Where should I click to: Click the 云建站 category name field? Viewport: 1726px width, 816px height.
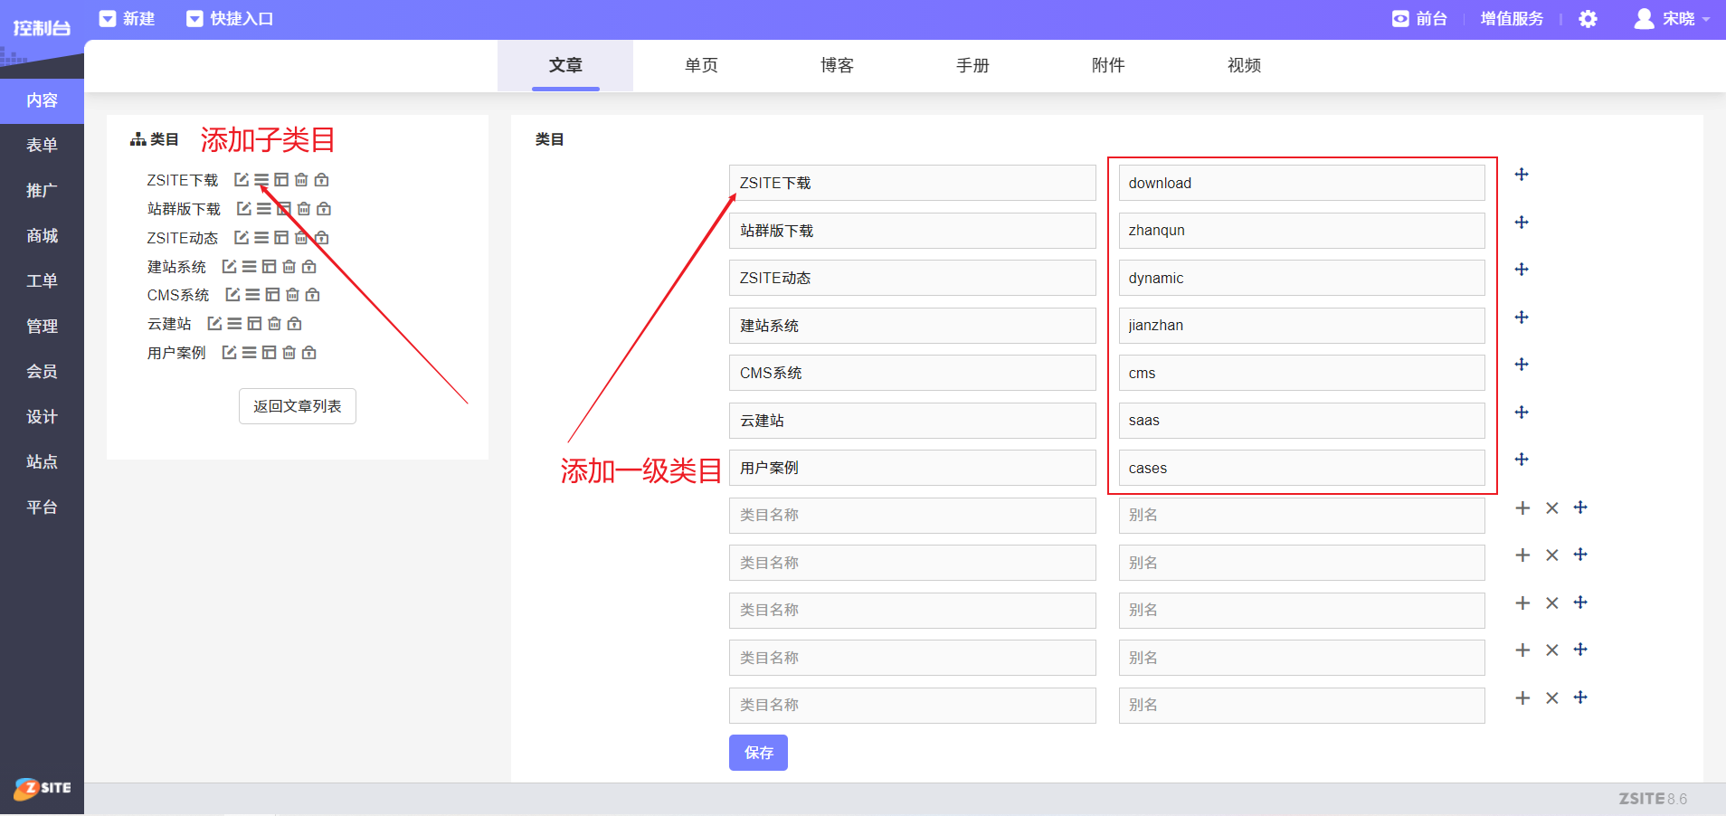pyautogui.click(x=912, y=421)
